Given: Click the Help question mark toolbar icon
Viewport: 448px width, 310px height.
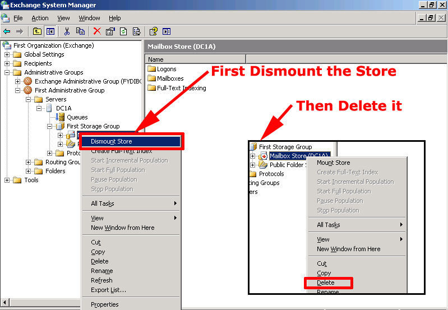Looking at the screenshot, I should click(154, 31).
